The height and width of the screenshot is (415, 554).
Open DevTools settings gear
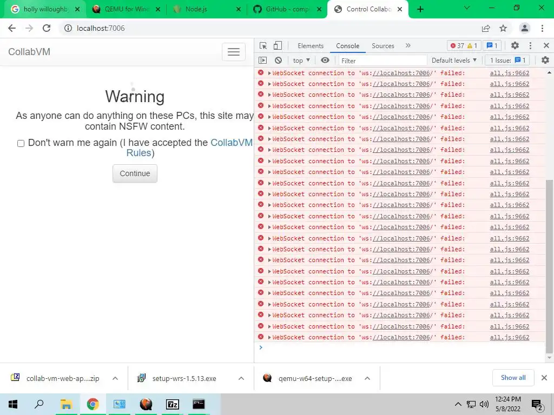tap(515, 45)
